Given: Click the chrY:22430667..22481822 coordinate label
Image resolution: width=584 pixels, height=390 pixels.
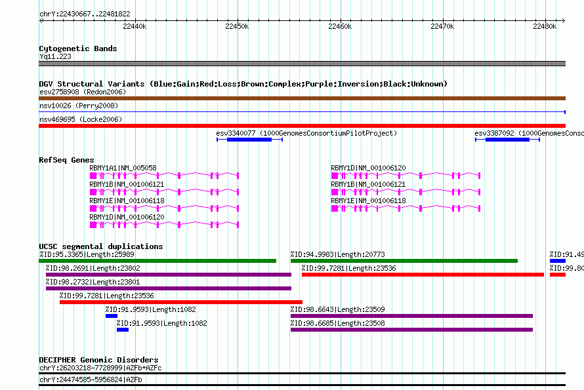Looking at the screenshot, I should tap(85, 14).
